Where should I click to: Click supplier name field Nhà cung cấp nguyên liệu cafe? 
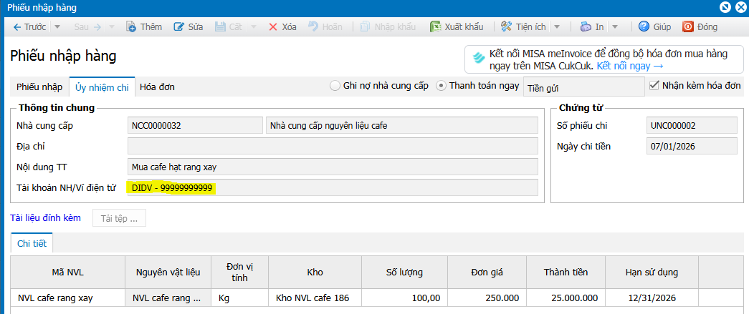[401, 126]
